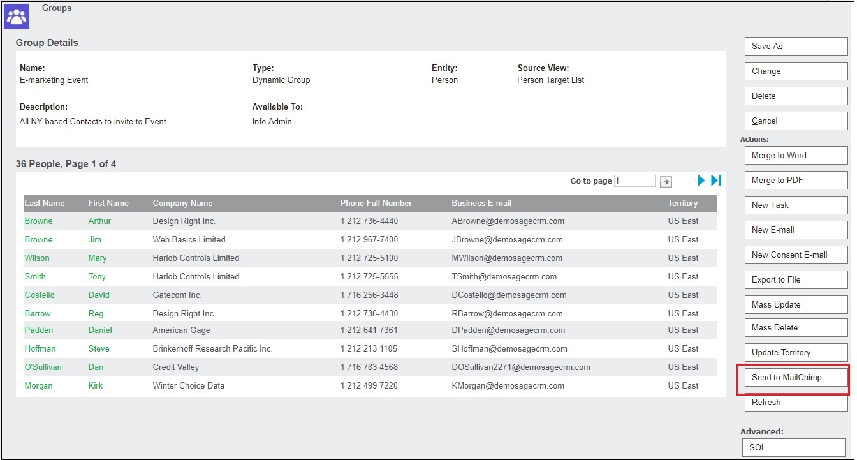Sort by Business E-mail header
Viewport: 857px width, 460px height.
pyautogui.click(x=481, y=203)
